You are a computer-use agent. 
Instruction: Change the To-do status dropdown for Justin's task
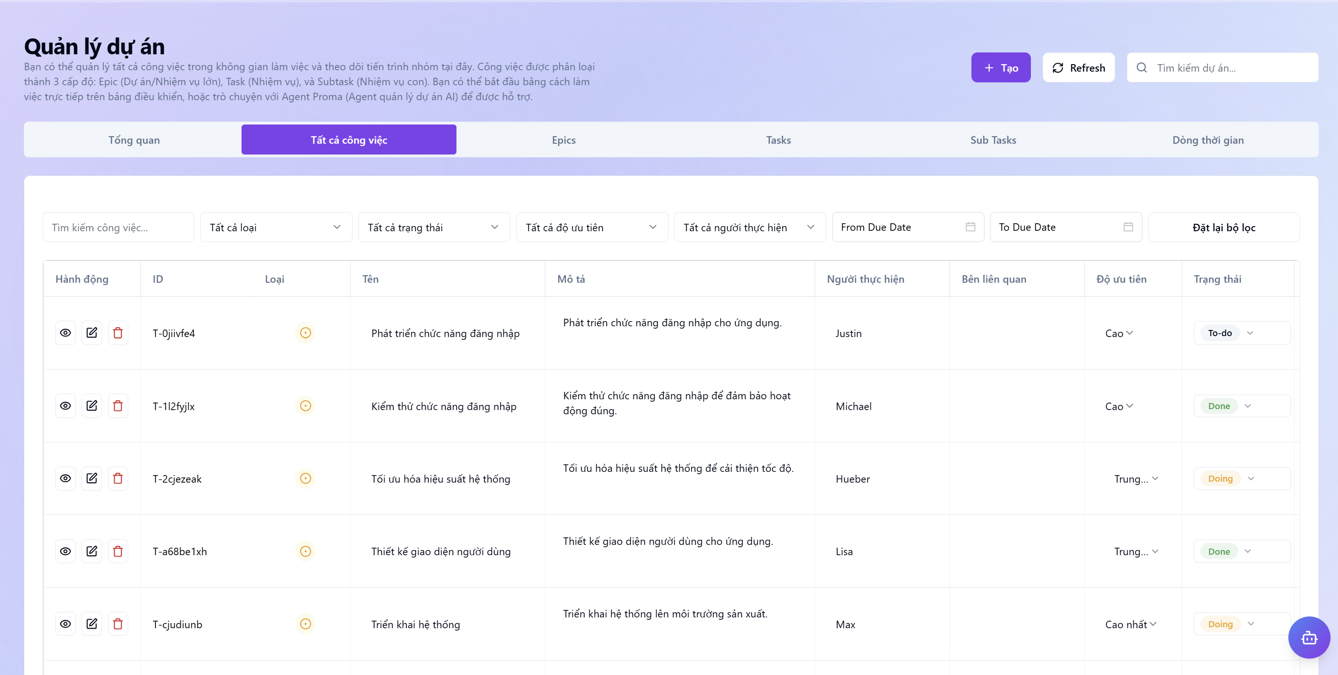pos(1242,333)
